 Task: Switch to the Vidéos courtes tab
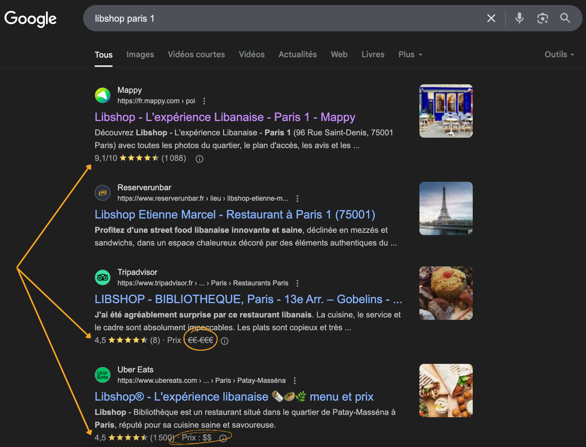pyautogui.click(x=196, y=55)
